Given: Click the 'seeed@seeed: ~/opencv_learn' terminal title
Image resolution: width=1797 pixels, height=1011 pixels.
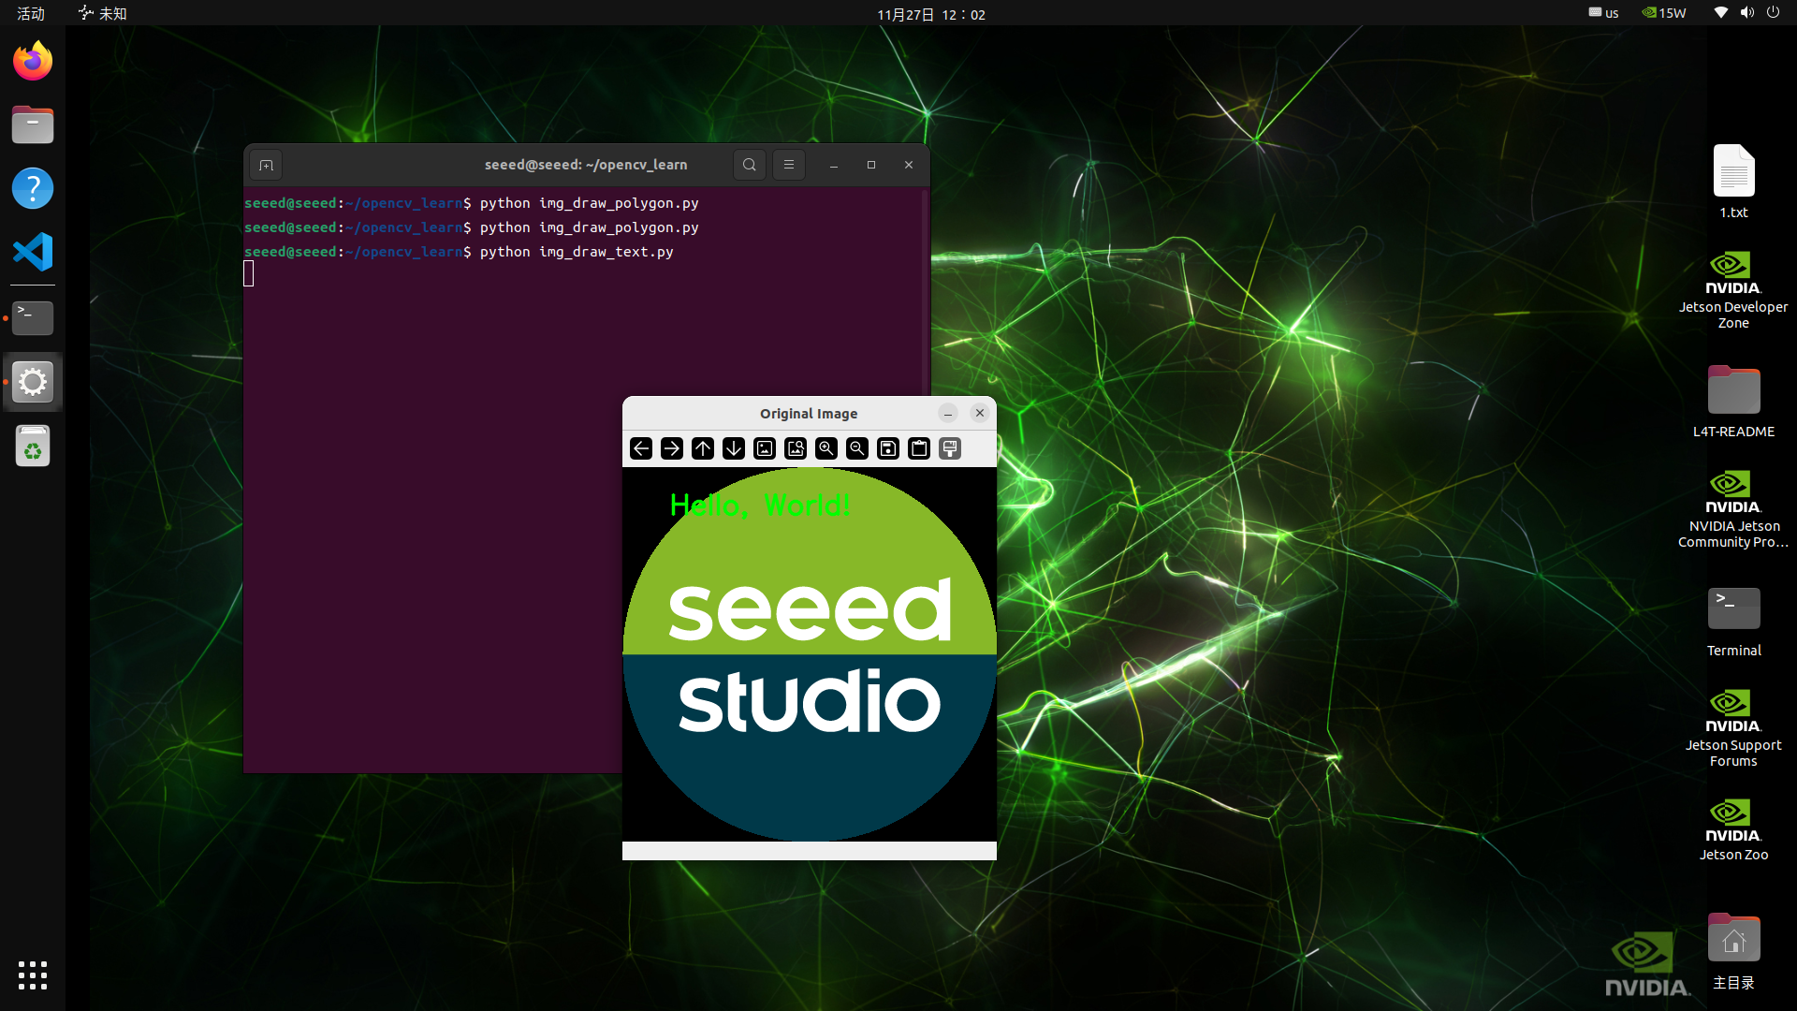Looking at the screenshot, I should click(586, 165).
